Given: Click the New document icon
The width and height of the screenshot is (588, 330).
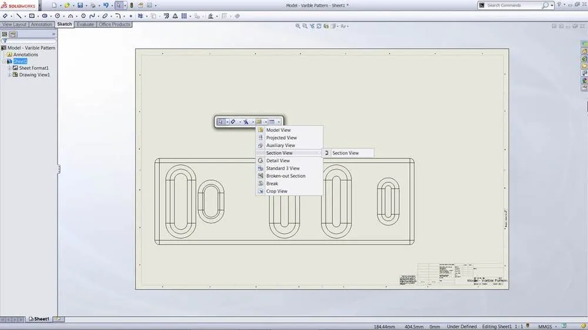Looking at the screenshot, I should point(54,5).
